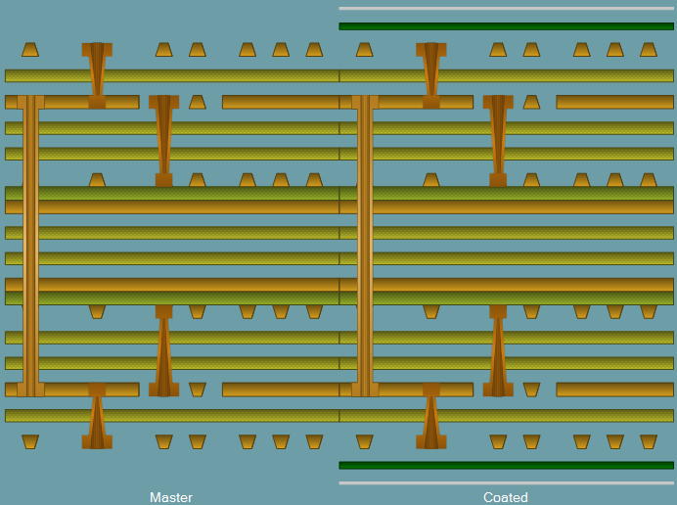The image size is (677, 505).
Task: Click the topmost yellow-green prepreg layer in Coated
Action: click(x=507, y=75)
